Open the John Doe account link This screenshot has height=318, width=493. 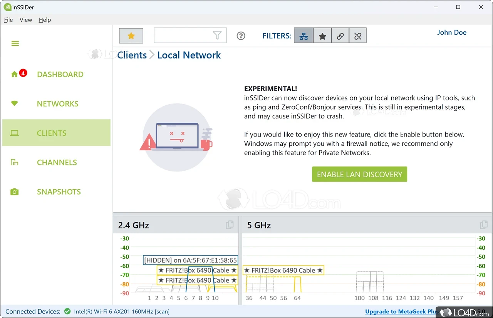(x=452, y=32)
